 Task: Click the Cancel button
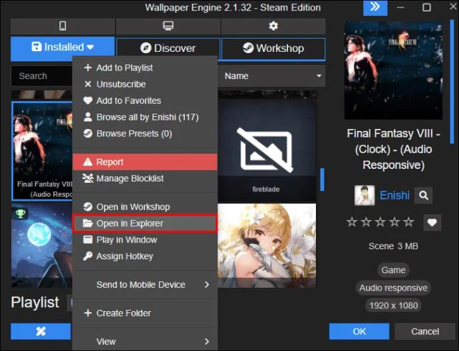pyautogui.click(x=425, y=332)
